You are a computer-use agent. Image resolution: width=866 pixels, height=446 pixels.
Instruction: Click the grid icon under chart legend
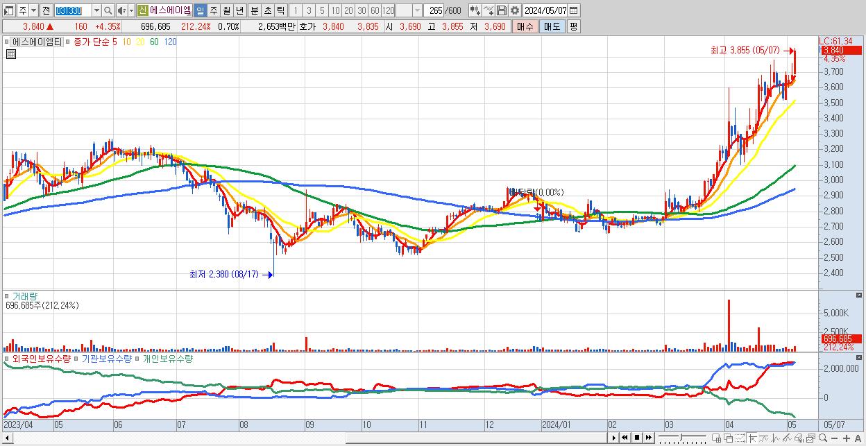10,55
